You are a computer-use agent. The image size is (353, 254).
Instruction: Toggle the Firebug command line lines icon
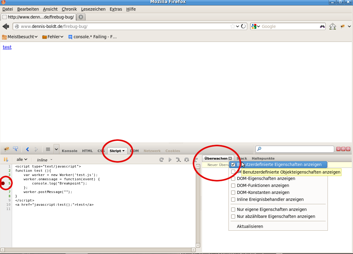[x=48, y=149]
